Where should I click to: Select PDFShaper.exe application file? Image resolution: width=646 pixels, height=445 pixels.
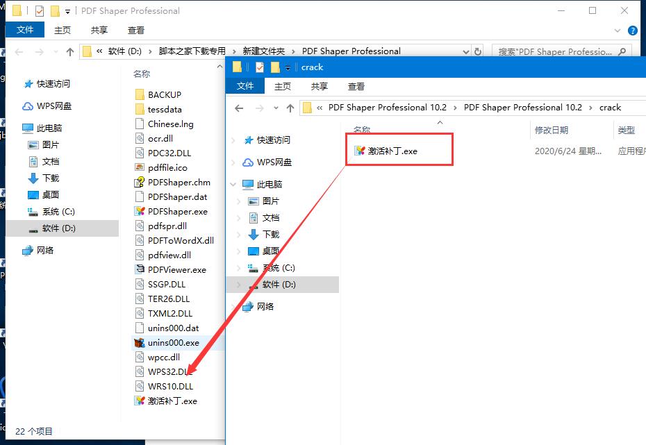[171, 212]
